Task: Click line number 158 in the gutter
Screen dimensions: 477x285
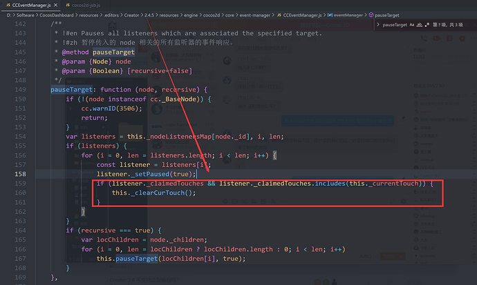Action: [20, 174]
